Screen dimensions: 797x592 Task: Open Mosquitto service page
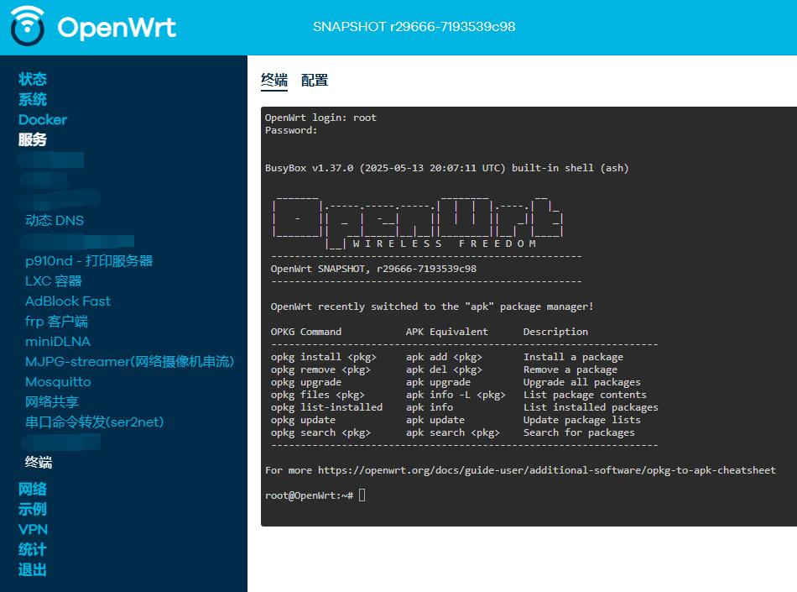[x=58, y=382]
